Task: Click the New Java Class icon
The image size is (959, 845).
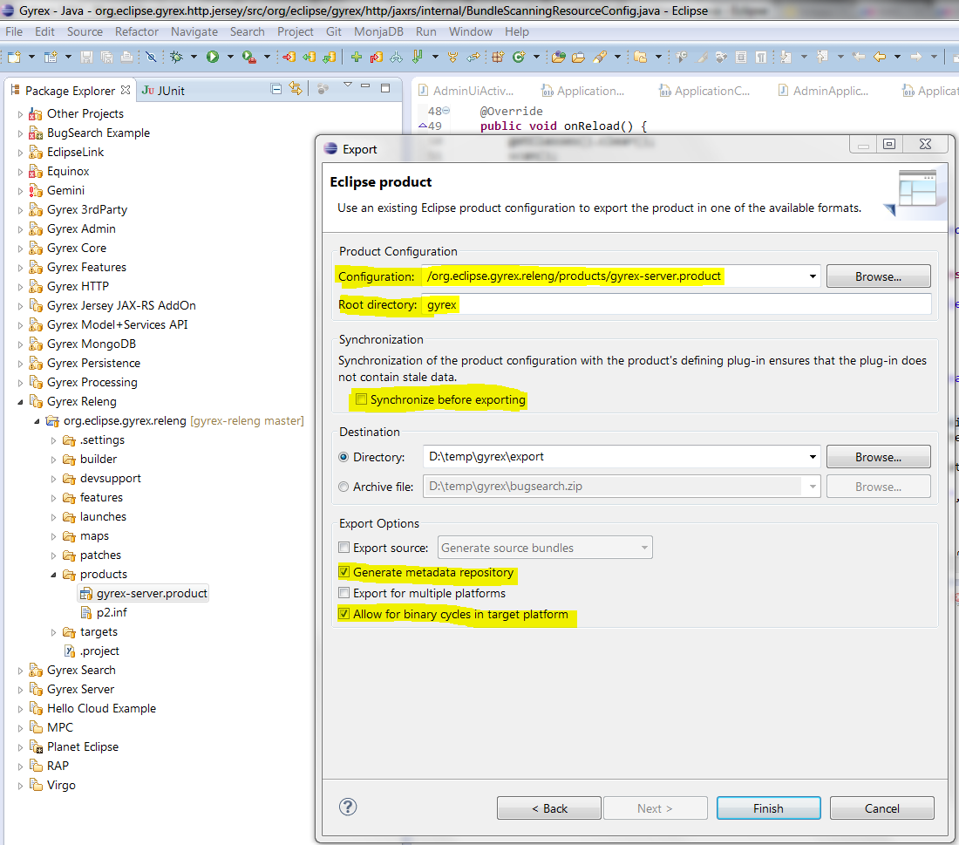Action: pyautogui.click(x=520, y=57)
